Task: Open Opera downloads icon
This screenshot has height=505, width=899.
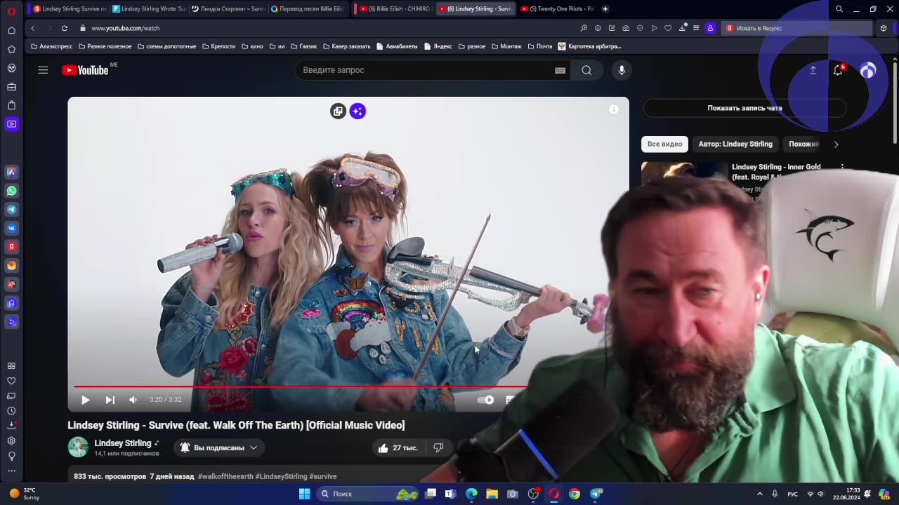Action: (682, 28)
